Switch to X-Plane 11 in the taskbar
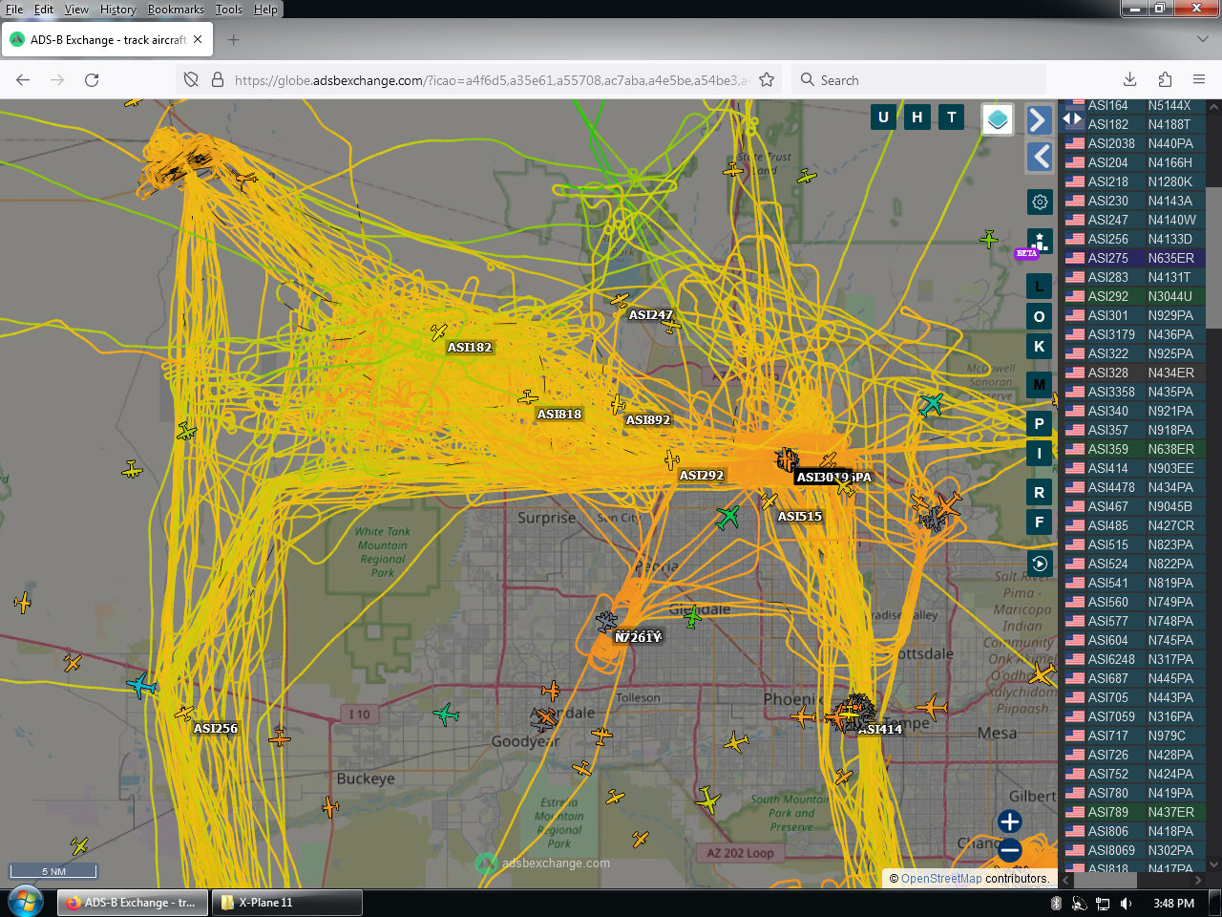This screenshot has width=1222, height=917. click(286, 903)
